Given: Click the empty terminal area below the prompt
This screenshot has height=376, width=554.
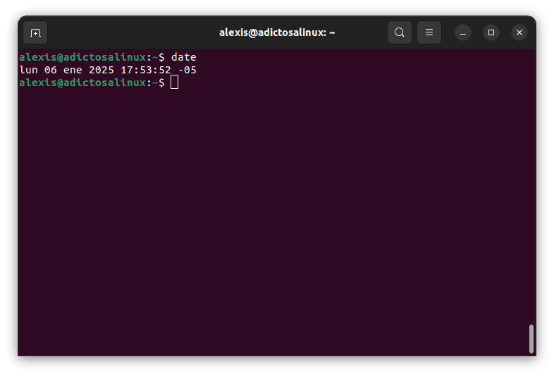Looking at the screenshot, I should coord(275,226).
